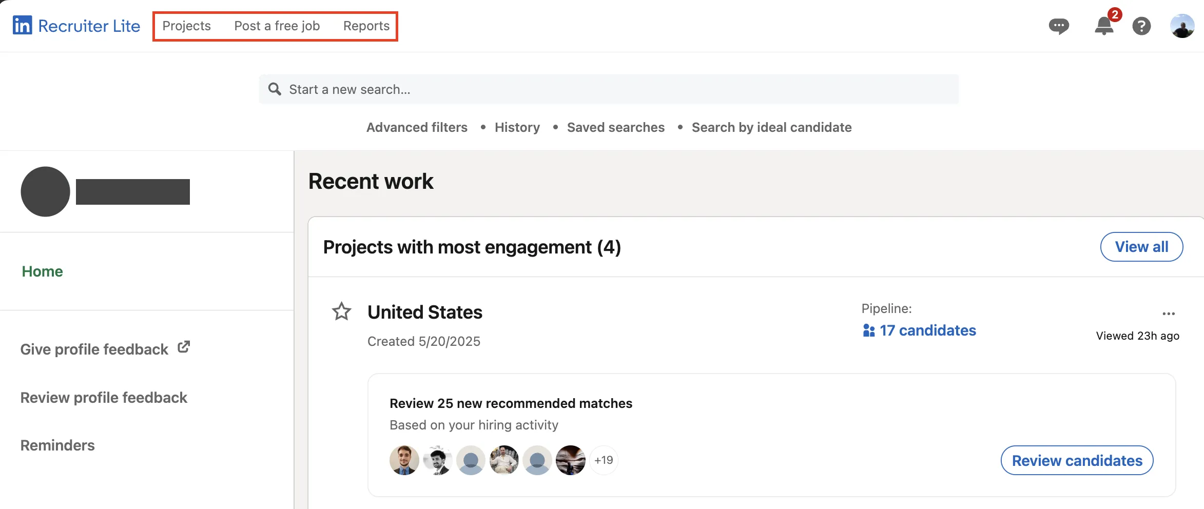Screen dimensions: 1204x509
Task: Click the LinkedIn Recruiter Lite logo
Action: 76,25
